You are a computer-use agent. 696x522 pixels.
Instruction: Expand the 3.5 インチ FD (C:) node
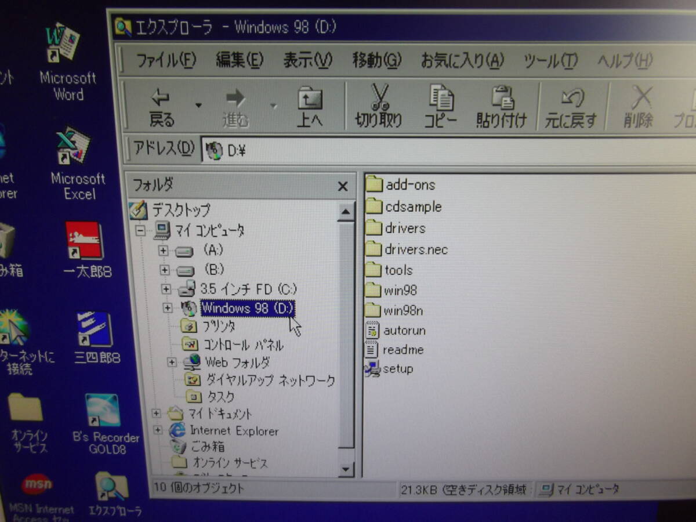[x=166, y=289]
